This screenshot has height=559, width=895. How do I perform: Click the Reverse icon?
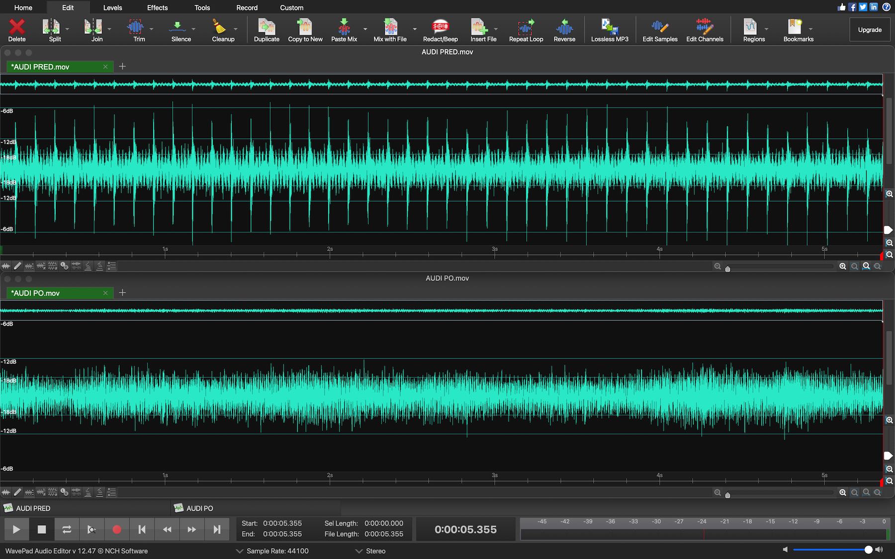point(564,26)
